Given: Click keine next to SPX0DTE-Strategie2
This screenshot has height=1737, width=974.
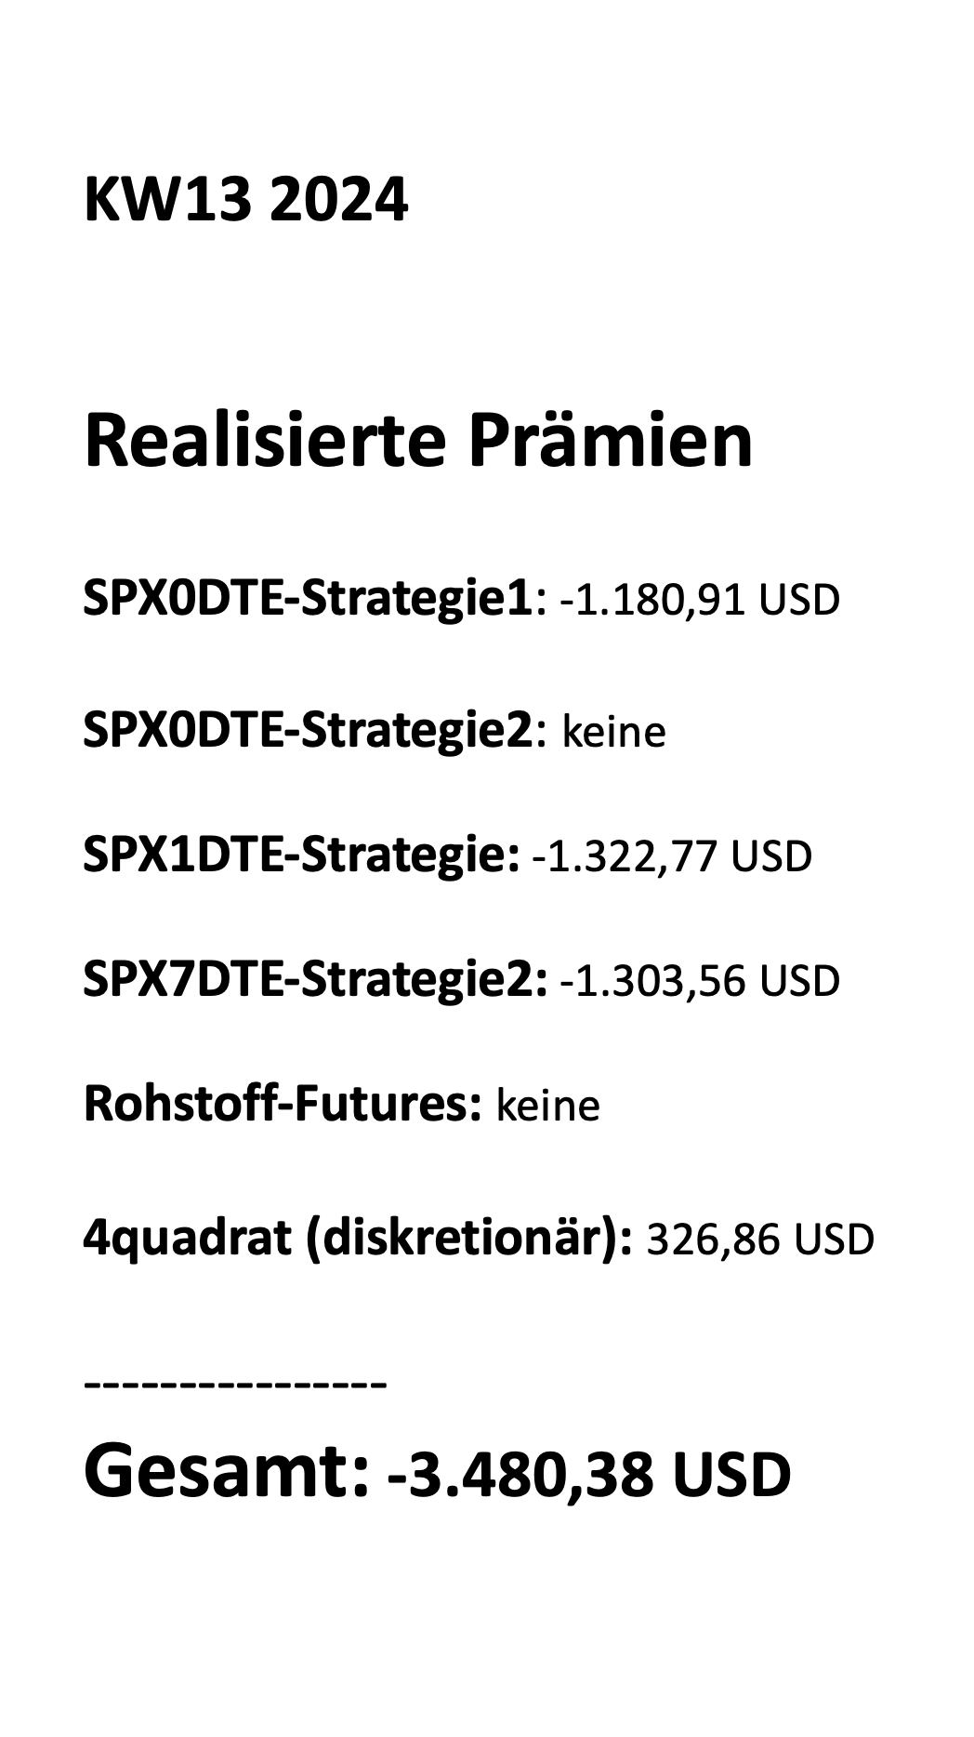Looking at the screenshot, I should click(x=614, y=732).
